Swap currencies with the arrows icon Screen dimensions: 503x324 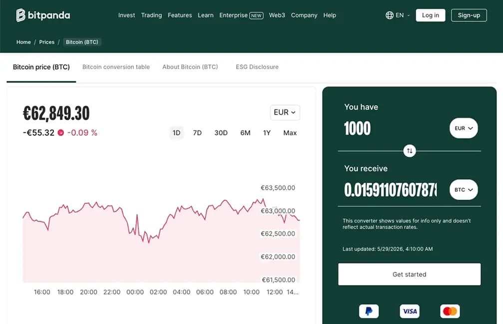pyautogui.click(x=410, y=151)
